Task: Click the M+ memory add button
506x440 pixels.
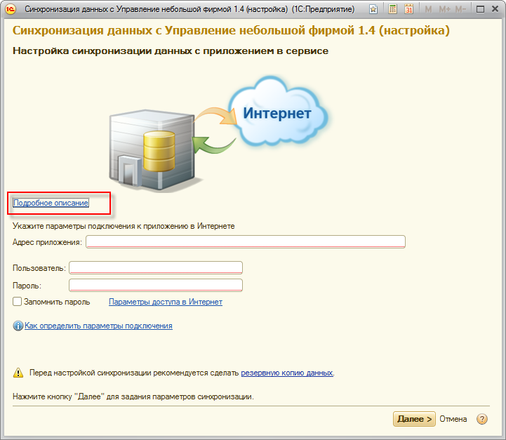Action: point(445,9)
